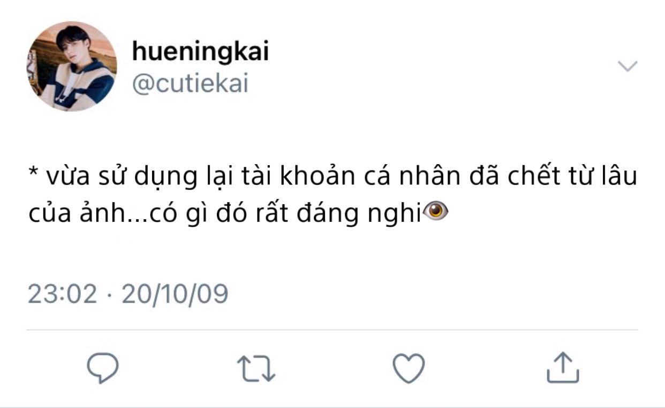The width and height of the screenshot is (665, 408).
Task: Click the display name hueningkai
Action: (200, 52)
